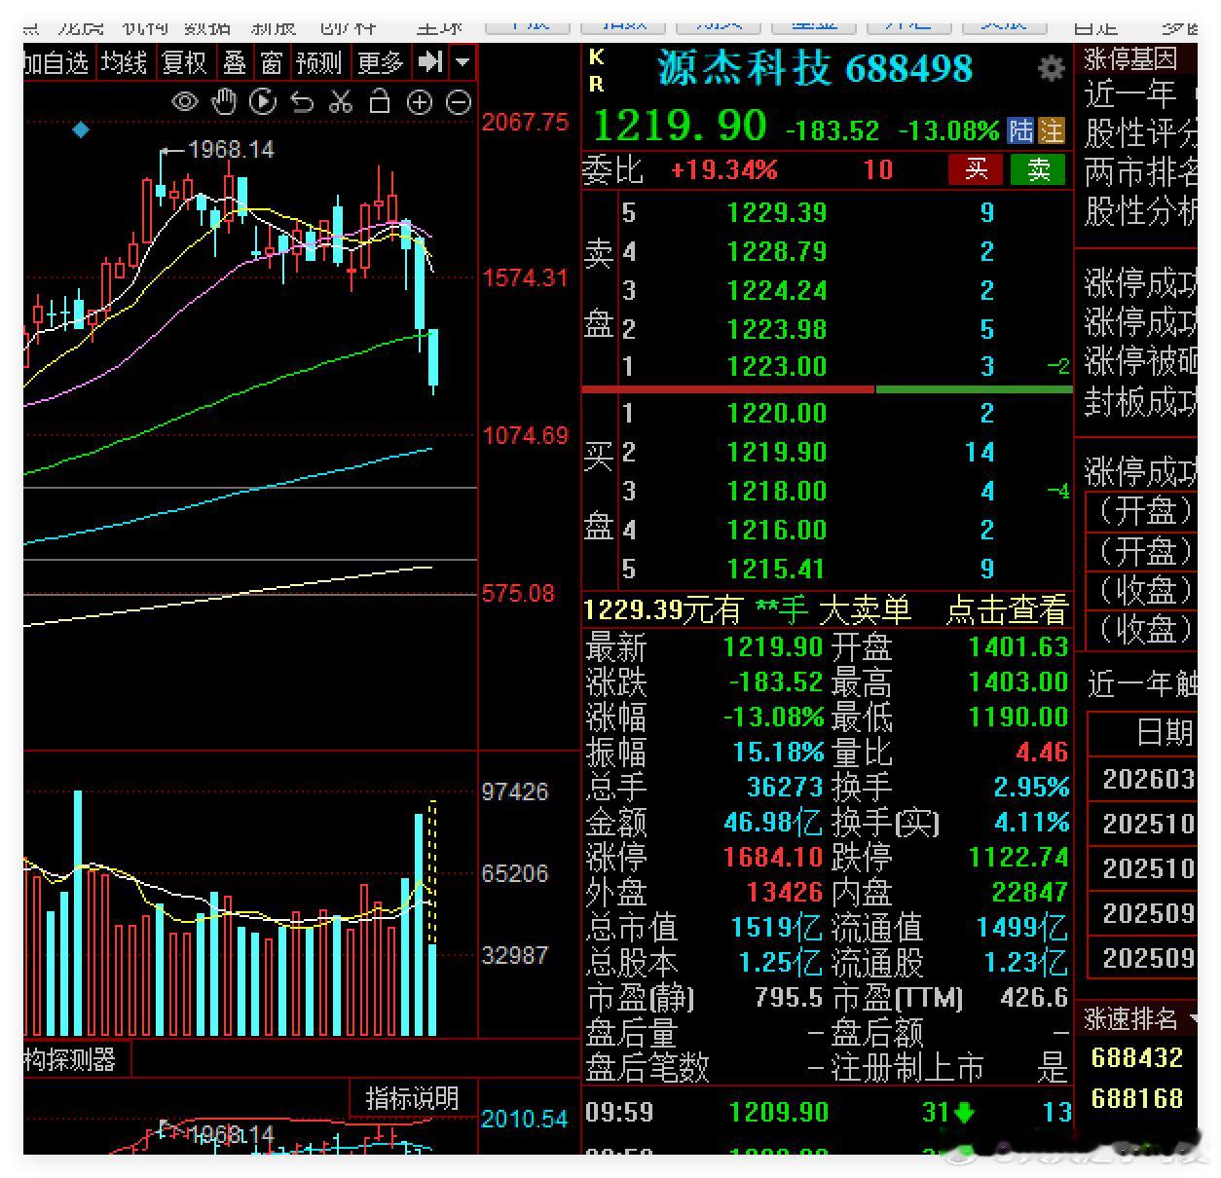Click the 最高 value 1403.00
Image resolution: width=1221 pixels, height=1178 pixels.
point(1017,681)
